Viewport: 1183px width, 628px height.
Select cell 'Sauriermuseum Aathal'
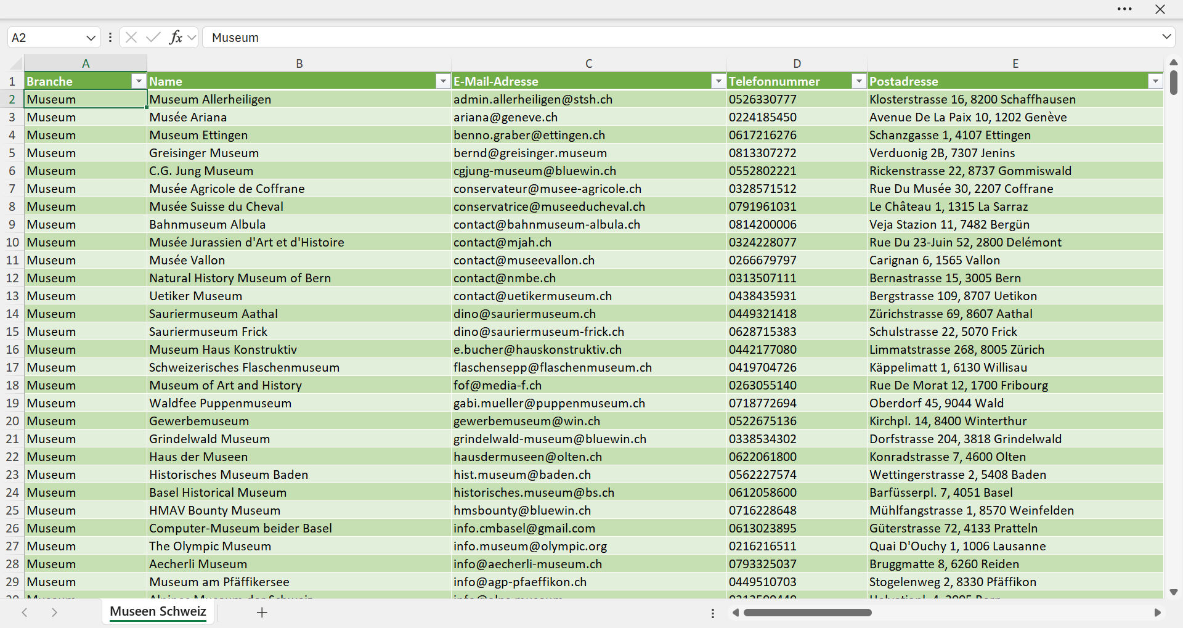click(299, 314)
